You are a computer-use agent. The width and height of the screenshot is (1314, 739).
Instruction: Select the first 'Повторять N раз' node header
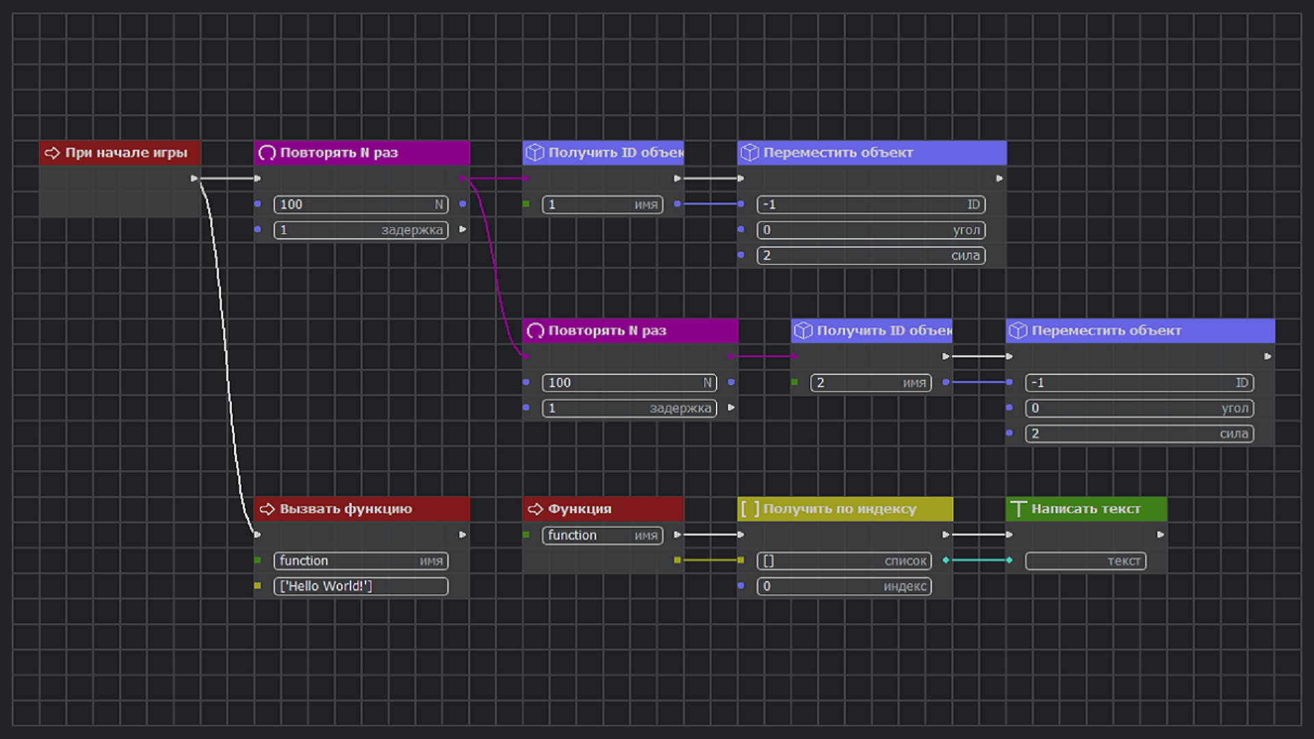click(362, 153)
